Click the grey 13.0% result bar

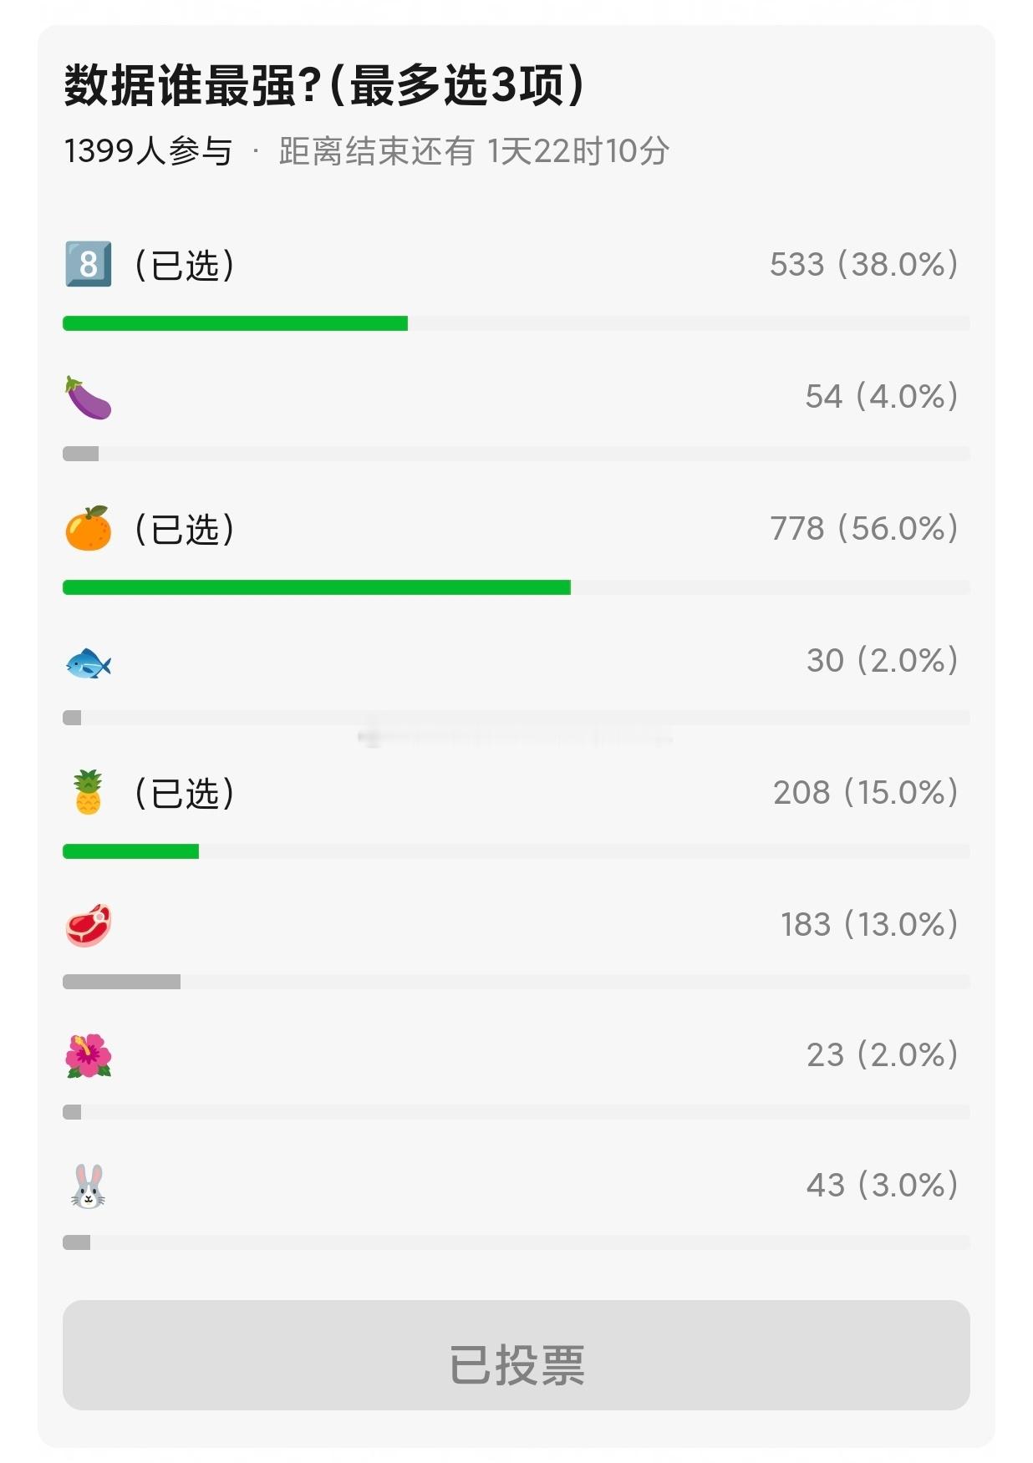tap(121, 982)
